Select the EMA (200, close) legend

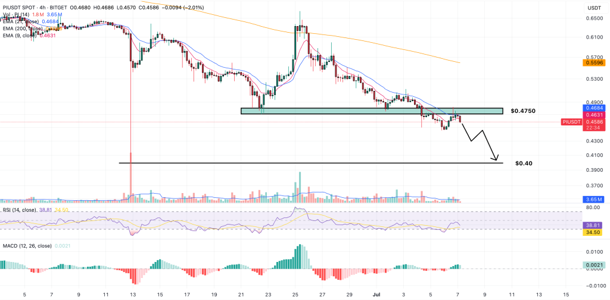(23, 28)
